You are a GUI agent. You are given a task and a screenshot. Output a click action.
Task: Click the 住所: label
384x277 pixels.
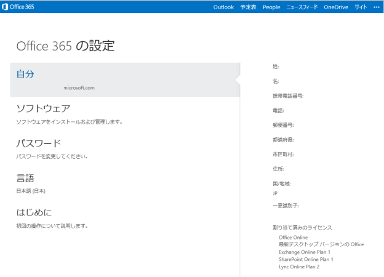click(278, 169)
